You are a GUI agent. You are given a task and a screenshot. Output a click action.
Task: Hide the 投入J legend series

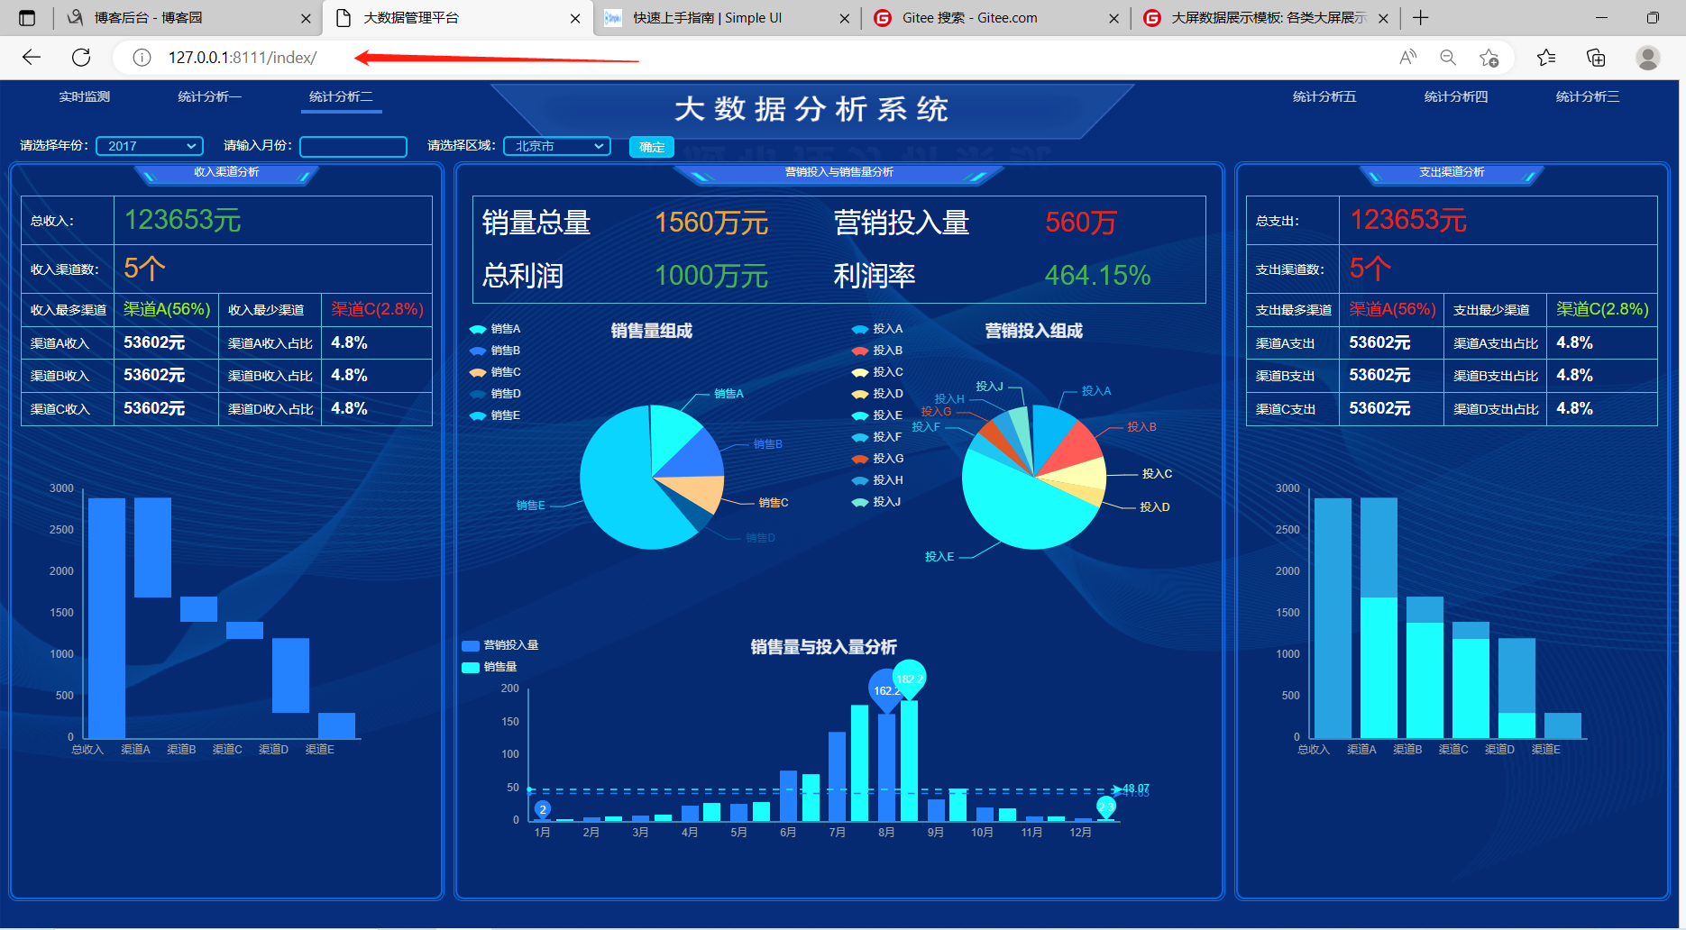click(876, 502)
